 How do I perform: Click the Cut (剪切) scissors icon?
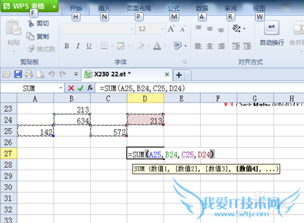click(x=30, y=23)
